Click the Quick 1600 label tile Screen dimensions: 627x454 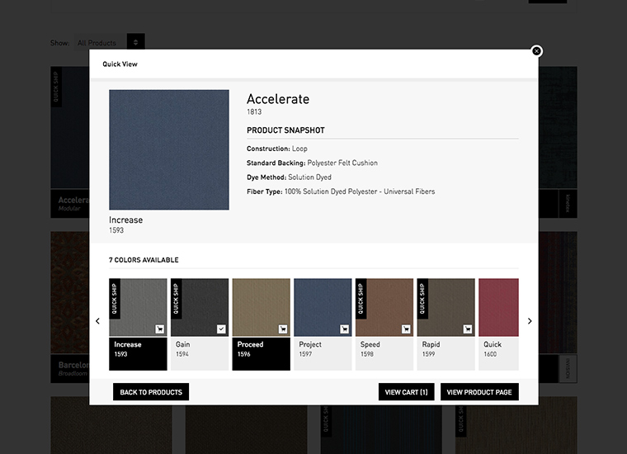pos(498,354)
